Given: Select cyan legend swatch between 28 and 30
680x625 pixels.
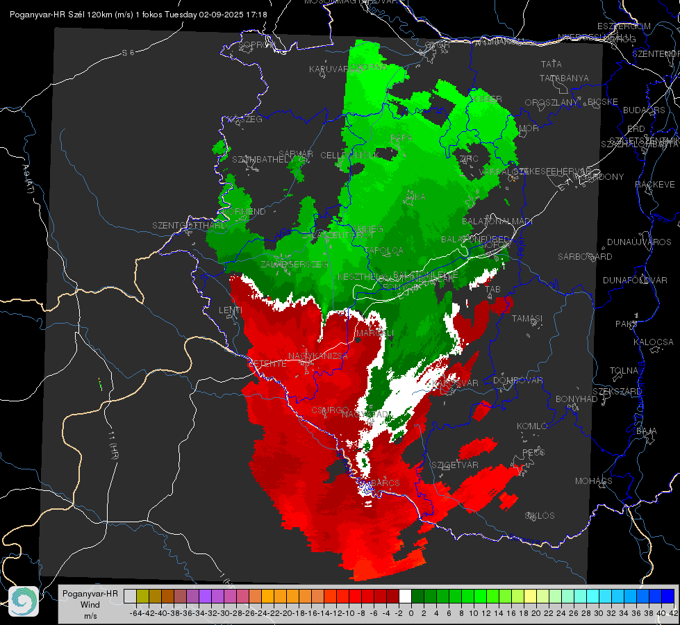Looking at the screenshot, I should coord(593,596).
